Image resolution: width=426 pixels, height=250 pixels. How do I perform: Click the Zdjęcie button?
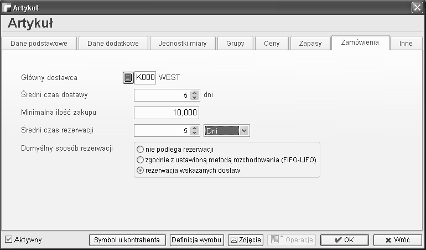click(246, 240)
